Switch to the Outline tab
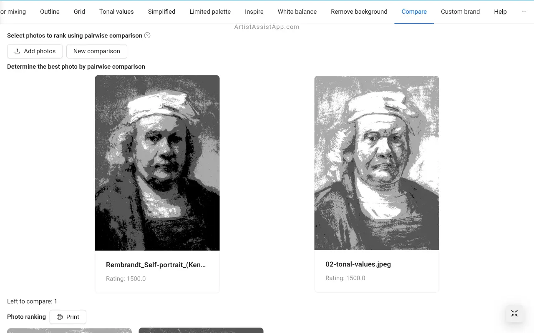The height and width of the screenshot is (333, 534). pyautogui.click(x=50, y=12)
